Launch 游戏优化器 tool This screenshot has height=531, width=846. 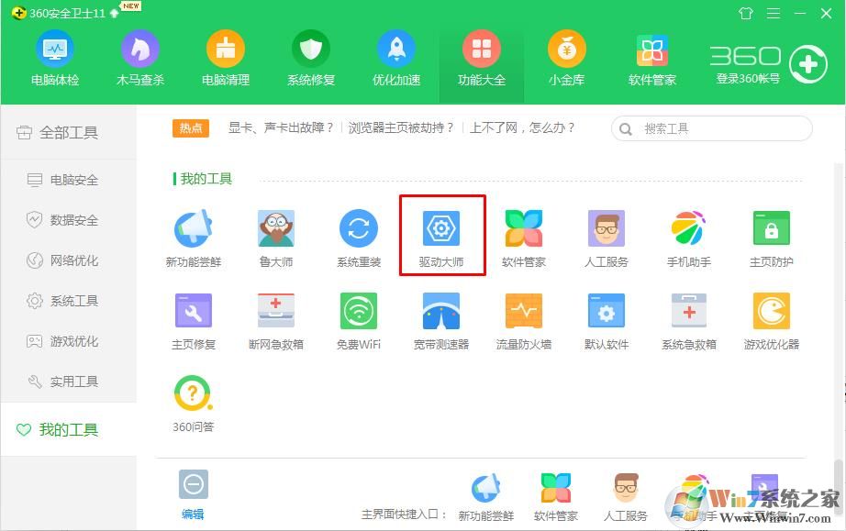point(772,321)
